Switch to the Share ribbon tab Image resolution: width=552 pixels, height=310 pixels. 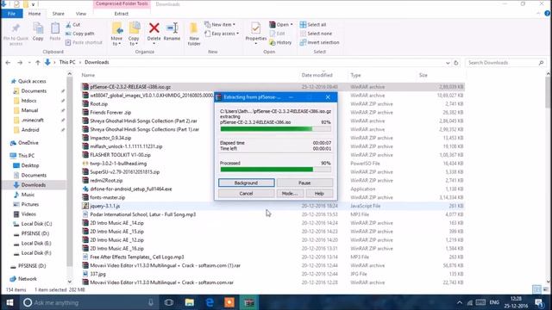point(58,14)
